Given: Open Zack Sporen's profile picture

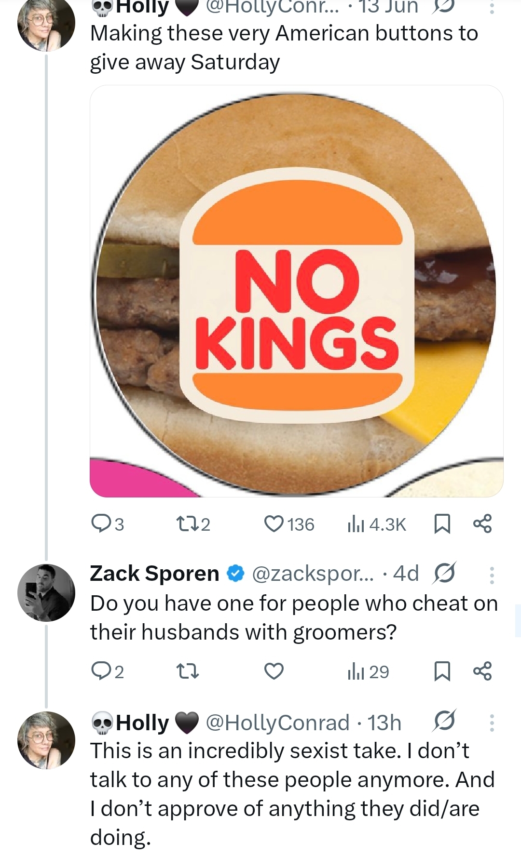Looking at the screenshot, I should (46, 592).
